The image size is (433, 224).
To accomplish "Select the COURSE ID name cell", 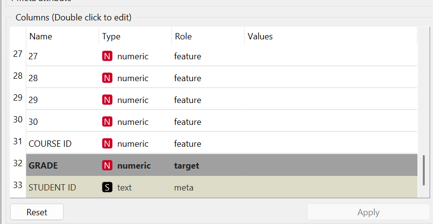I will pos(63,143).
